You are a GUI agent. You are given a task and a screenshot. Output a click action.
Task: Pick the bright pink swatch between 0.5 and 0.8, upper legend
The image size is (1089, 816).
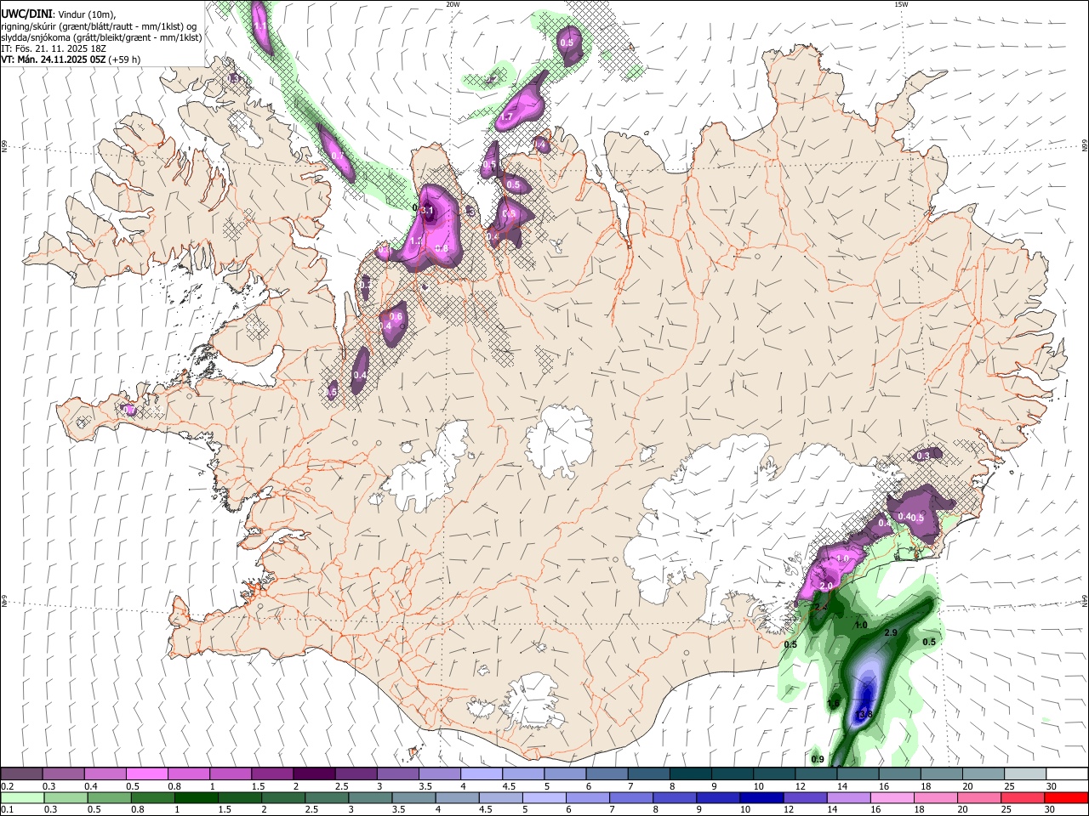point(146,774)
